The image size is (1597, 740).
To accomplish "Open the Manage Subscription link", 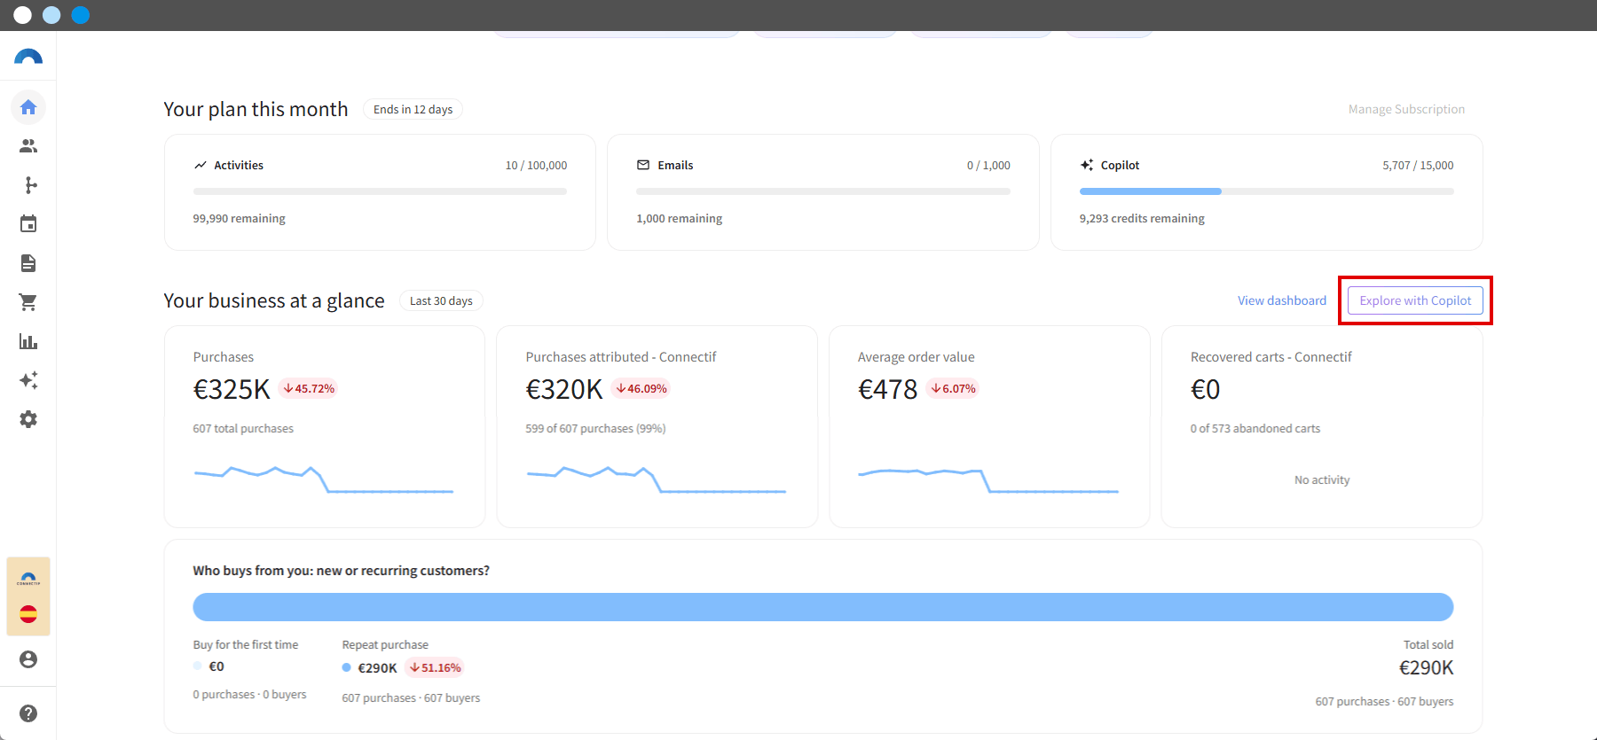I will point(1406,109).
